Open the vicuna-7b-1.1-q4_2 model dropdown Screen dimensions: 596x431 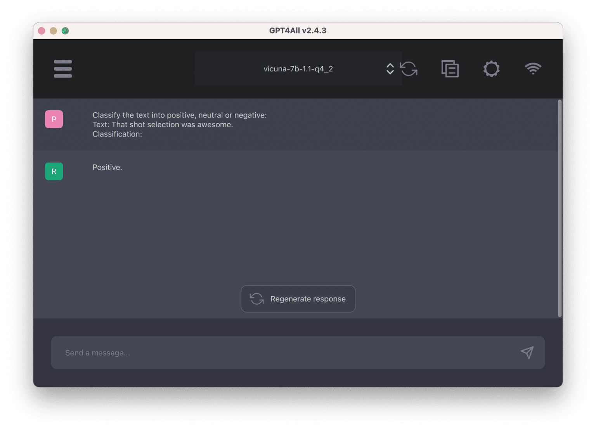pyautogui.click(x=298, y=69)
